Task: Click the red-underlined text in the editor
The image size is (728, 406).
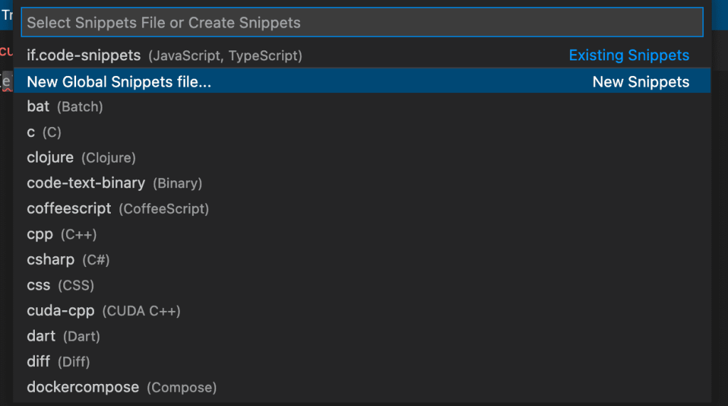Action: (6, 82)
